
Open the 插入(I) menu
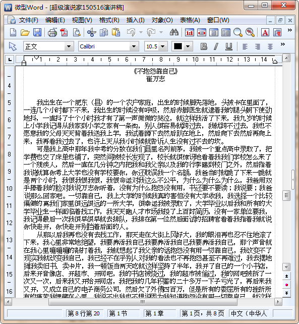coord(136,20)
